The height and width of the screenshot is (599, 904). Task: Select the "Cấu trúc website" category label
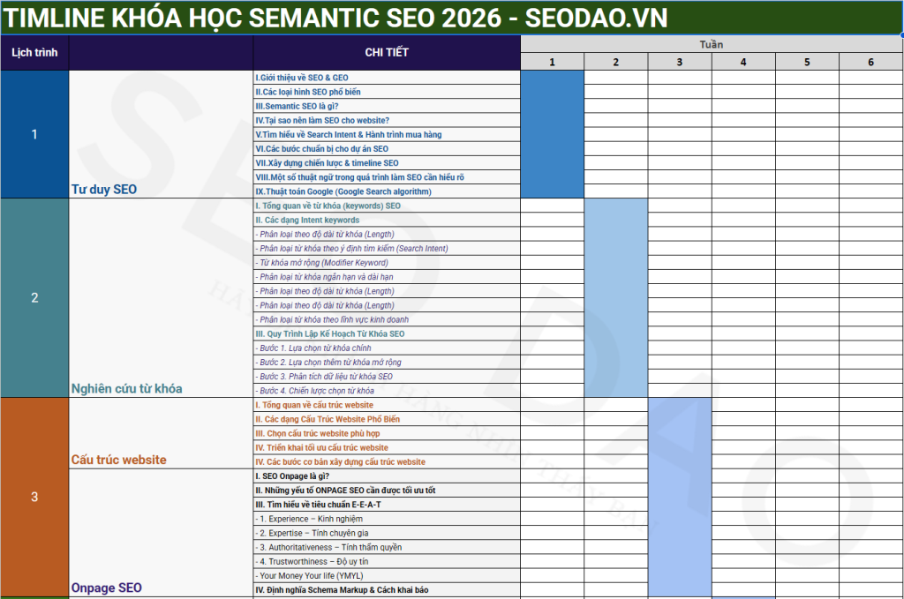click(118, 460)
